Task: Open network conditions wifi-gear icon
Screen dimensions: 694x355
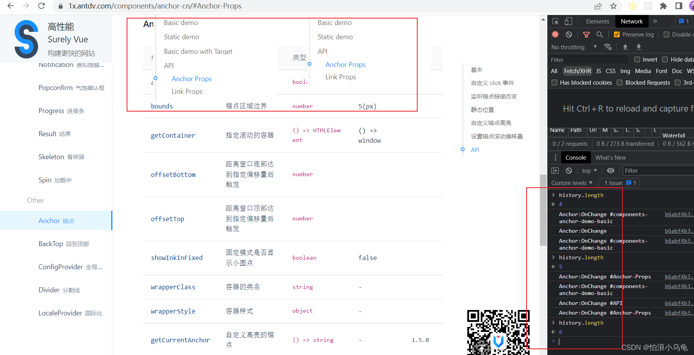Action: 608,47
